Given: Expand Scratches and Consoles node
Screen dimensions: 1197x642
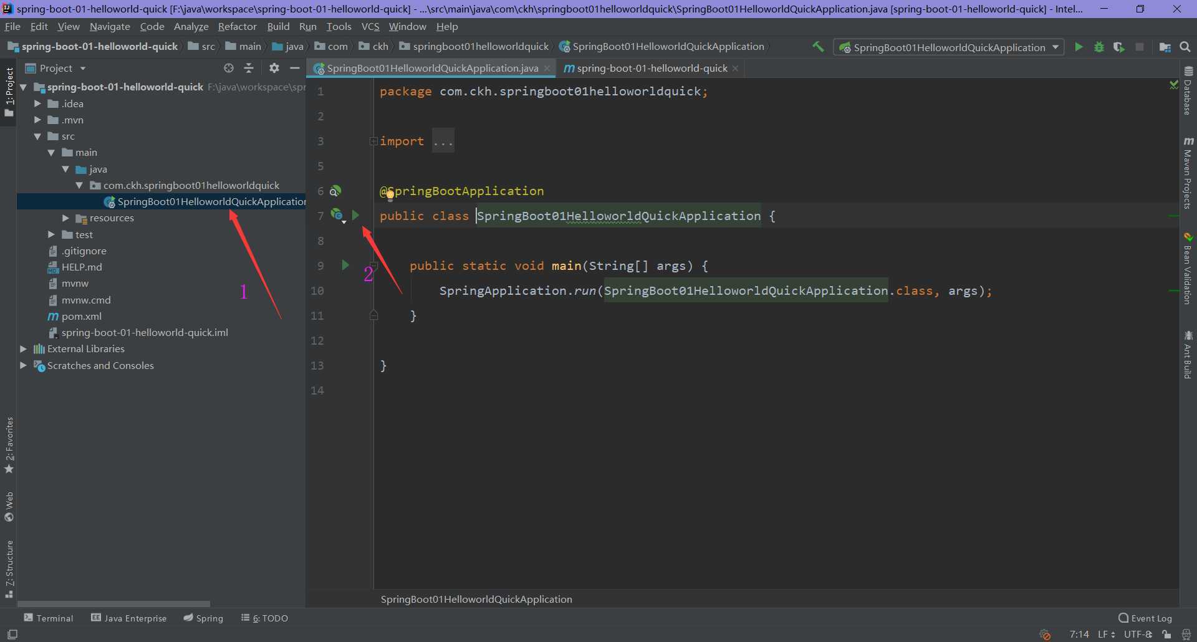Looking at the screenshot, I should pos(23,365).
